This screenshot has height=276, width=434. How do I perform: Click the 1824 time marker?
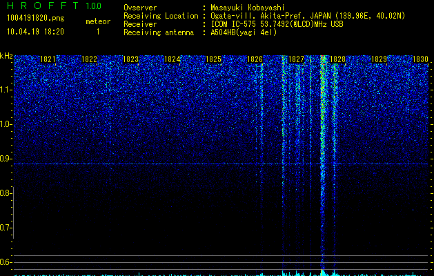pos(172,59)
